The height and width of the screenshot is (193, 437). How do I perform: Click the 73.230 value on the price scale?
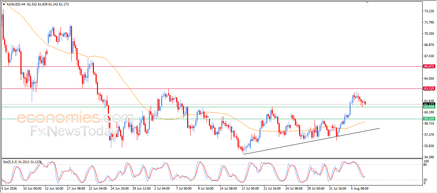click(428, 11)
